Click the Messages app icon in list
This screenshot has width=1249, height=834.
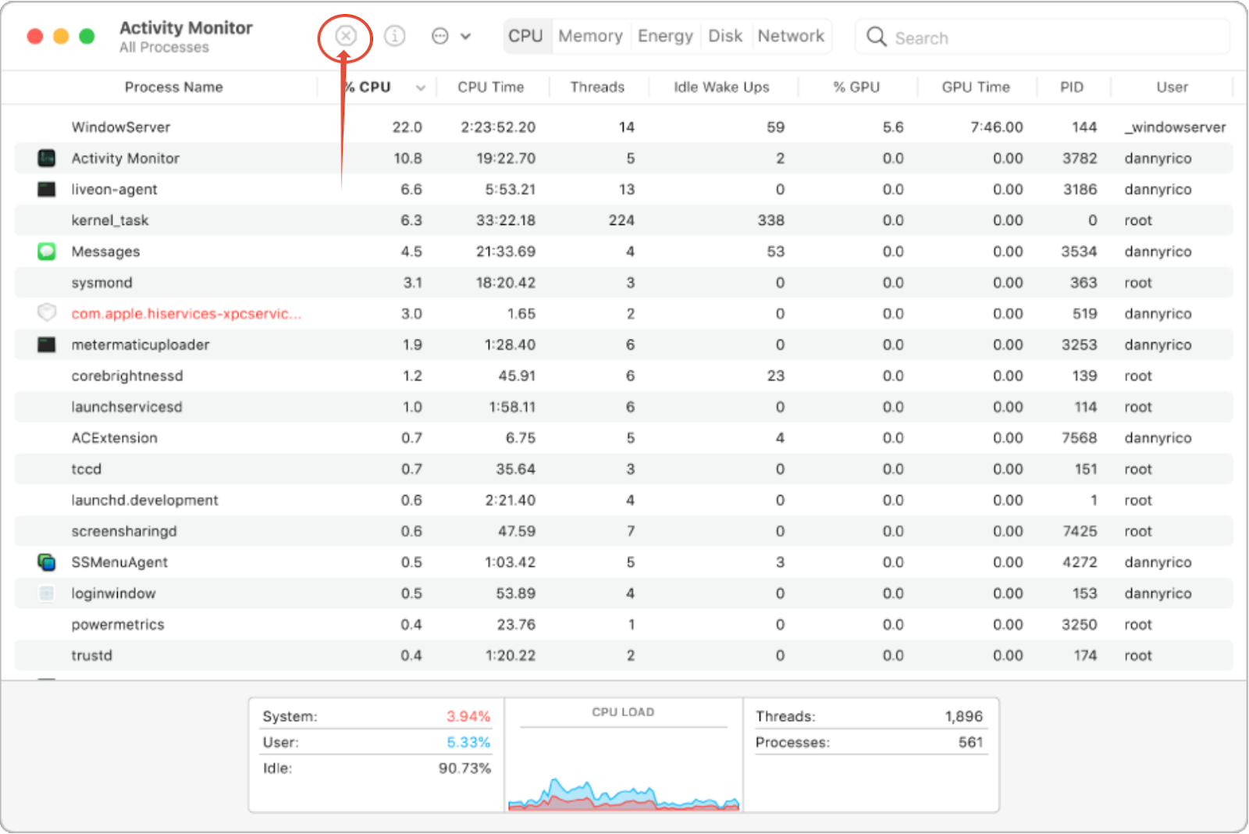pyautogui.click(x=47, y=251)
